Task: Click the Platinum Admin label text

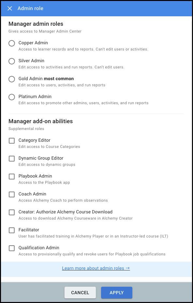Action: tap(35, 96)
